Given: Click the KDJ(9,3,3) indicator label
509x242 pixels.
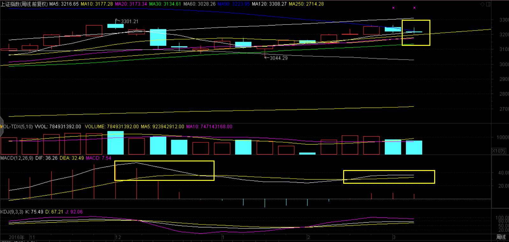Looking at the screenshot, I should (x=12, y=212).
